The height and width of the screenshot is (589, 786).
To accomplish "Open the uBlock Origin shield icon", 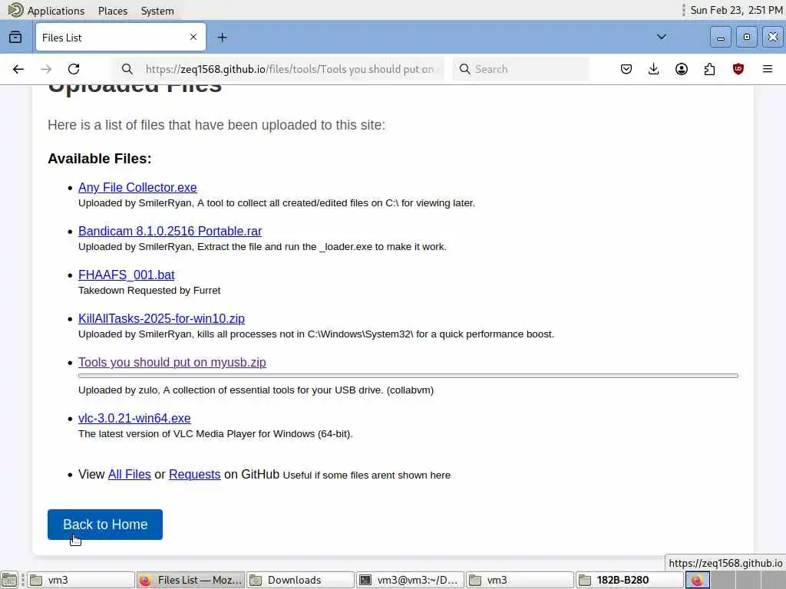I will (738, 69).
